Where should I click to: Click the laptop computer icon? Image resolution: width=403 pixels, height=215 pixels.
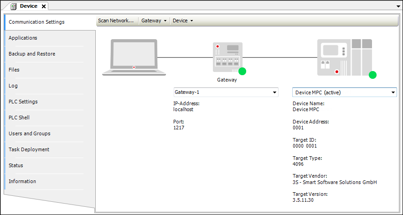tap(134, 57)
